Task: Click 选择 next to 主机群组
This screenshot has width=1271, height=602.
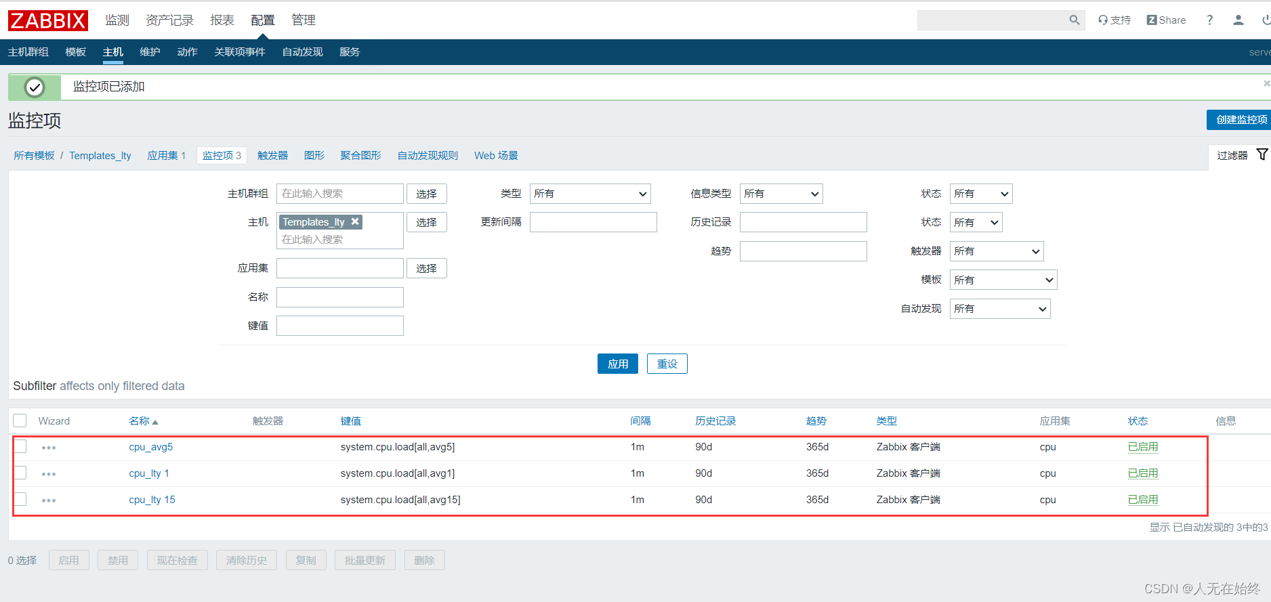Action: point(427,194)
